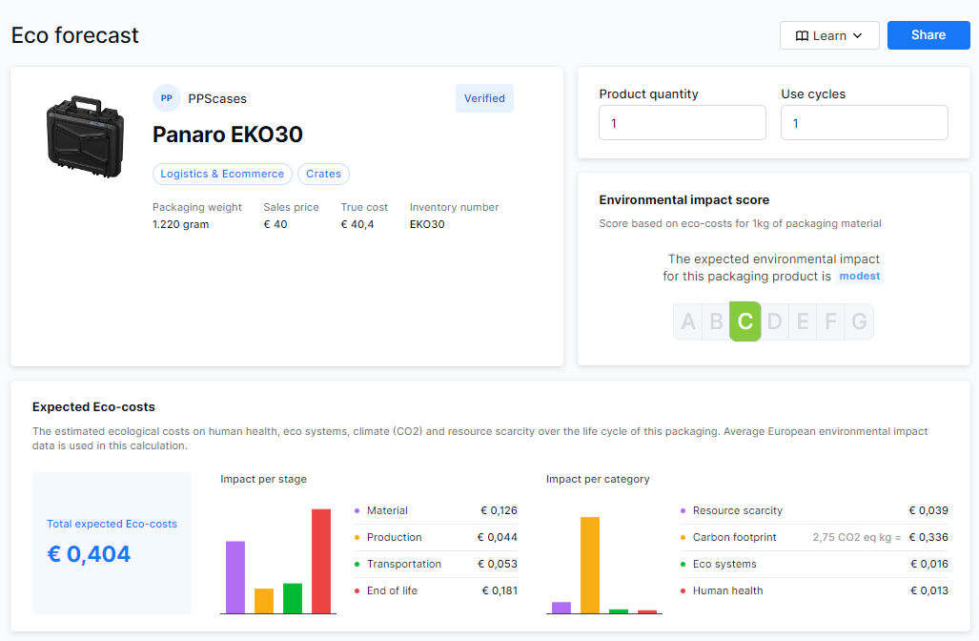Click the tall orange Carbon footprint bar

tap(590, 566)
